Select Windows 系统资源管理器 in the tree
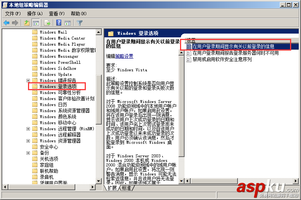 (65, 111)
